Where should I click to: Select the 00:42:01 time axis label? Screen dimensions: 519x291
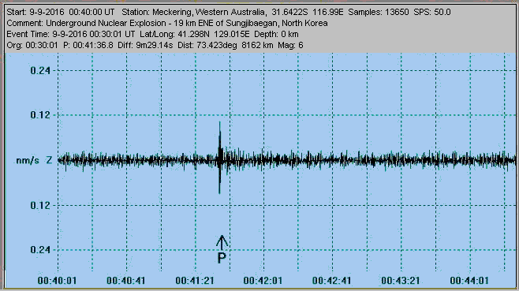point(263,281)
